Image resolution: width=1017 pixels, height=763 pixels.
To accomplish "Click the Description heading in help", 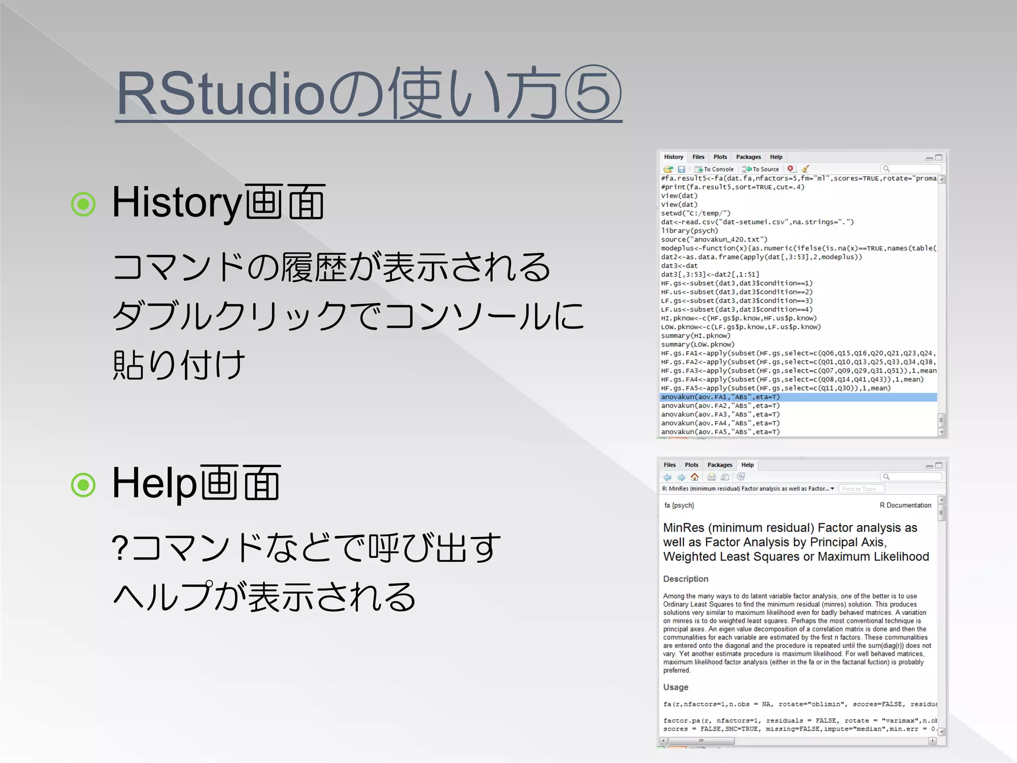I will click(686, 579).
